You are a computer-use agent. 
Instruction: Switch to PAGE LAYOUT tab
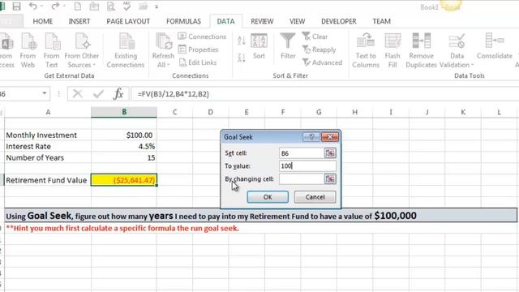(128, 21)
